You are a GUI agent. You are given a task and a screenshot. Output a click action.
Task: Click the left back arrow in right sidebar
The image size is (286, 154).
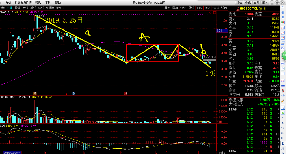pyautogui.click(x=283, y=8)
